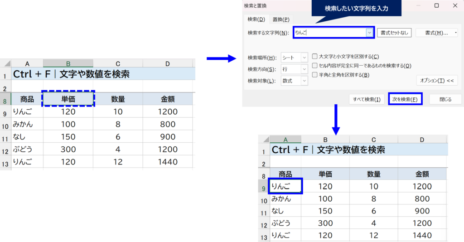The height and width of the screenshot is (242, 464).
Task: Open the 検索場所 シート dropdown
Action: (294, 58)
